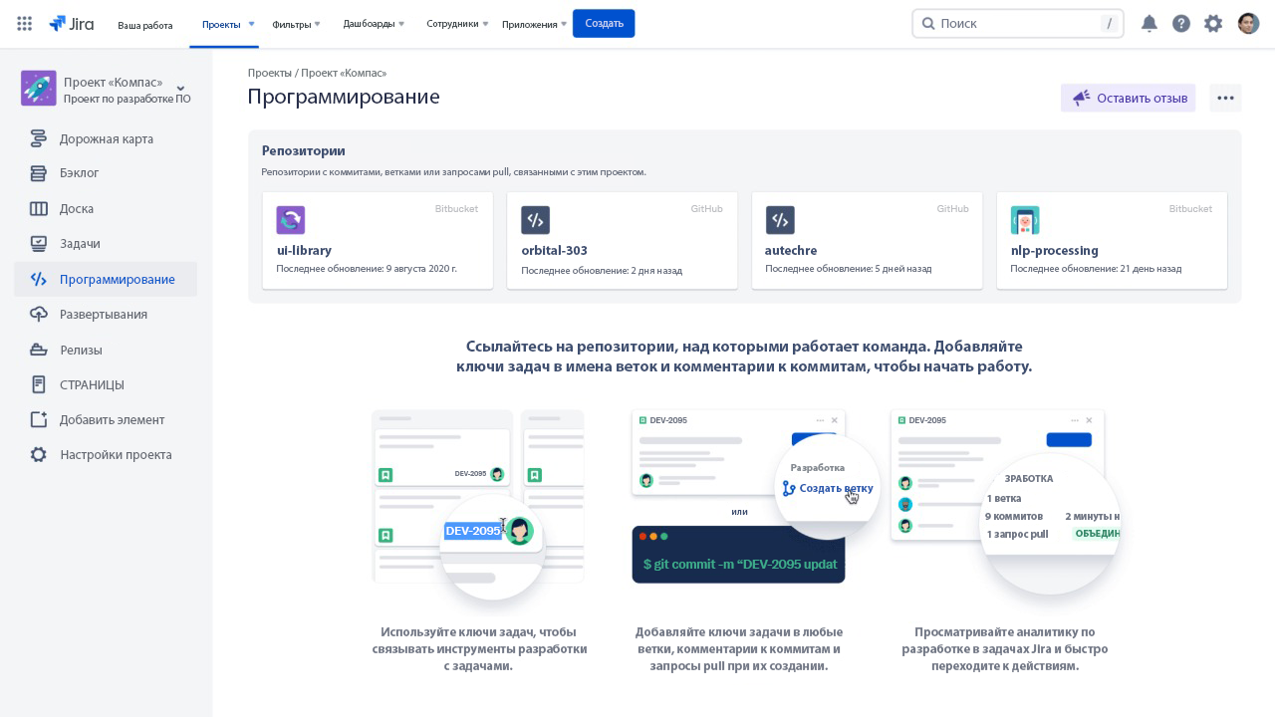Expand project switcher chevron next to Проект «Компас»
1275x717 pixels.
pos(180,90)
